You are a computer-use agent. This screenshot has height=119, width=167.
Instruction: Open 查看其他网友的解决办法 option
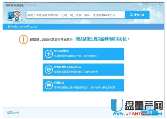(83, 70)
